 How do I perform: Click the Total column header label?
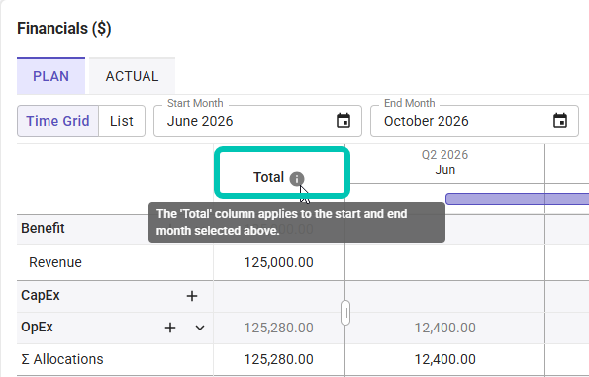(268, 177)
